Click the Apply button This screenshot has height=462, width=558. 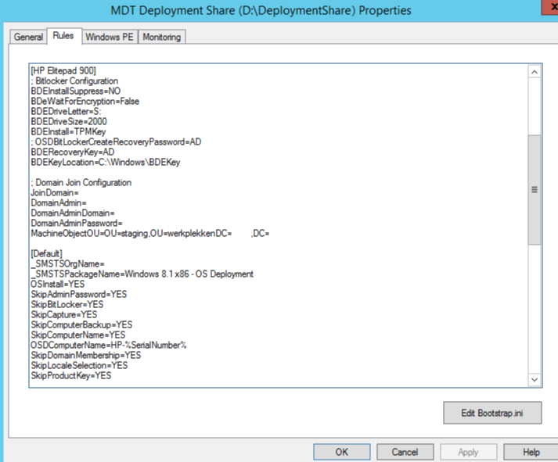468,452
